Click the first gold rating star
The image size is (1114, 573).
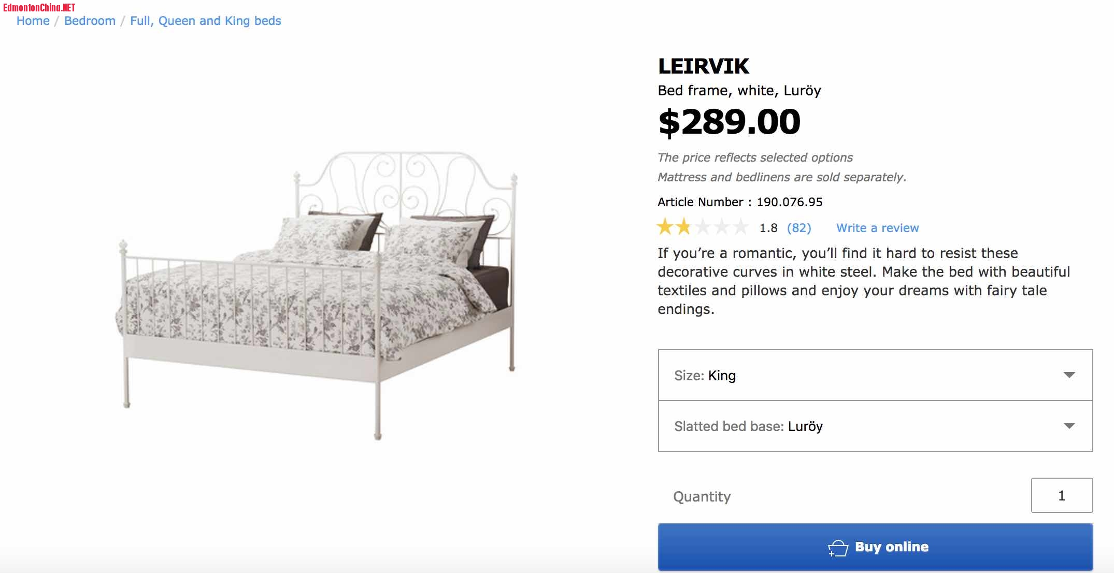coord(665,227)
